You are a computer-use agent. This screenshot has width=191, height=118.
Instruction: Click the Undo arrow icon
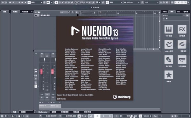3,3
